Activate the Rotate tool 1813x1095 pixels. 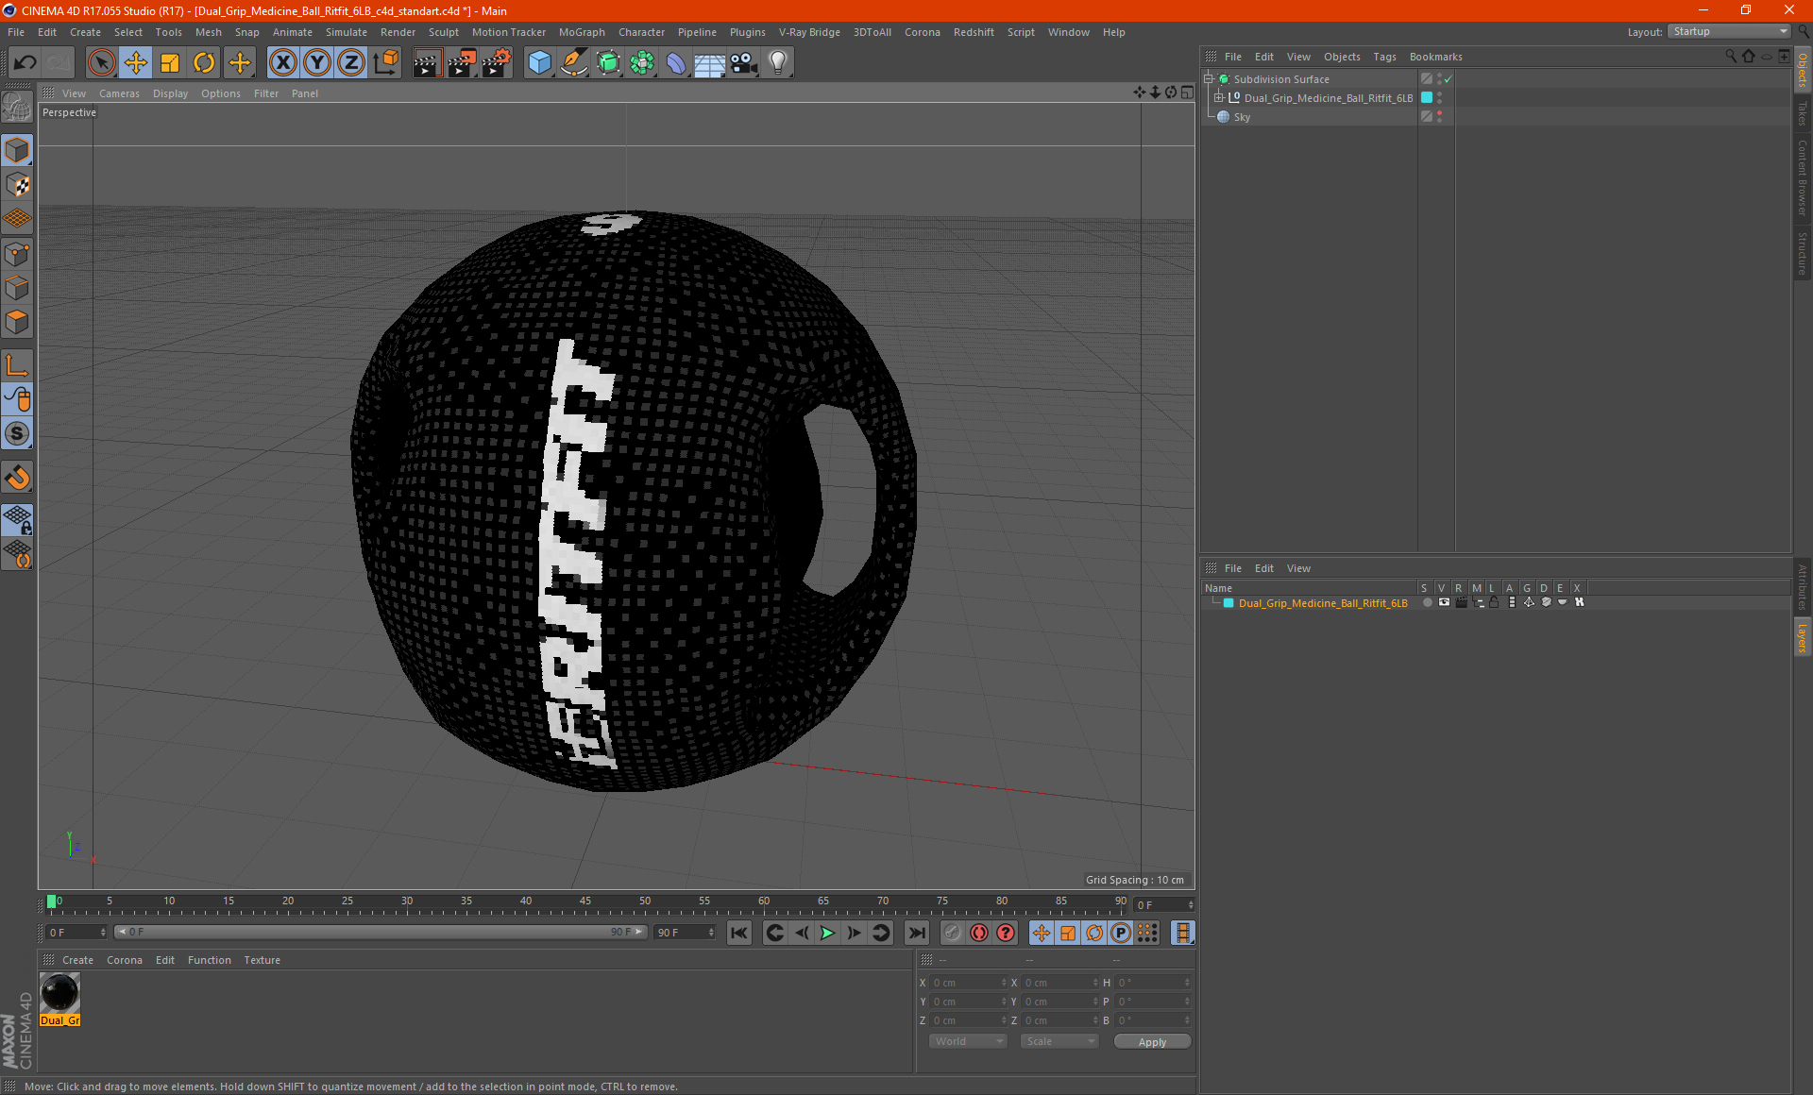click(x=204, y=63)
